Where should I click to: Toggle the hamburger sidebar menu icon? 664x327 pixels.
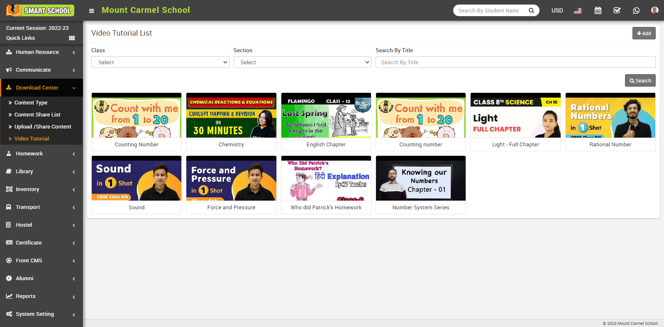pos(92,11)
